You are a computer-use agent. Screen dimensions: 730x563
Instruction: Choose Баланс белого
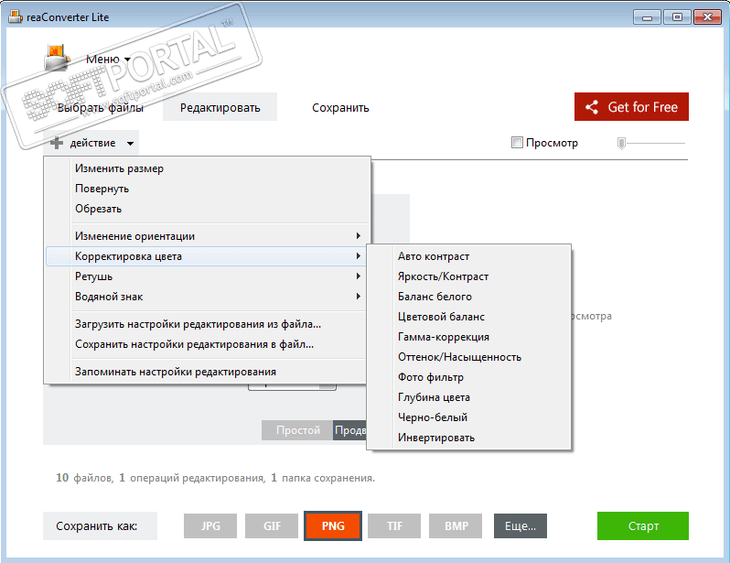pos(468,297)
